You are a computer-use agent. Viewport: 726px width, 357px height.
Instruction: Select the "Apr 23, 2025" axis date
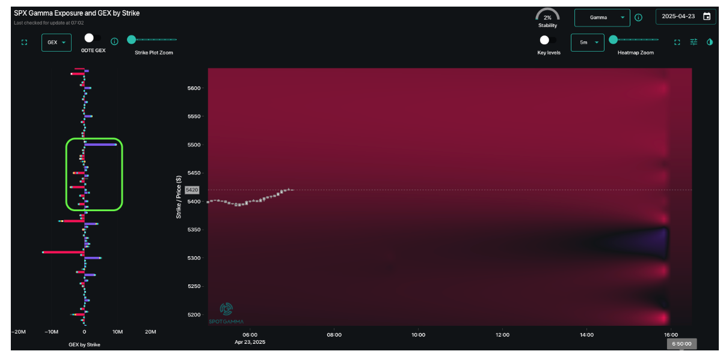point(250,342)
